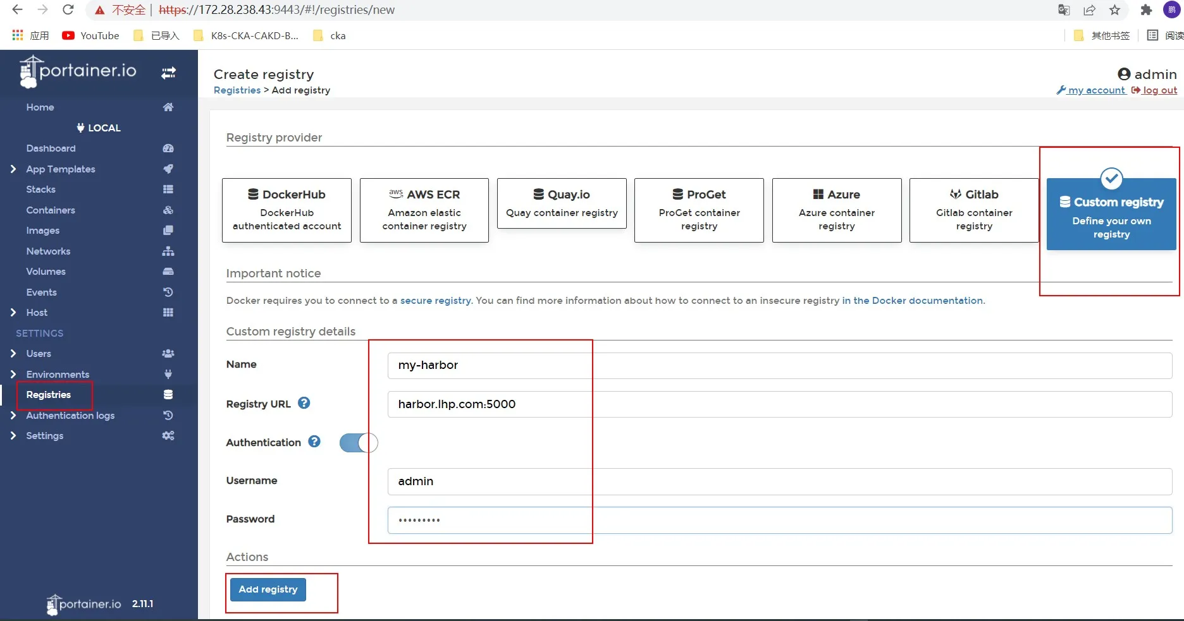Select the ProGet registry provider
1184x621 pixels.
(699, 210)
